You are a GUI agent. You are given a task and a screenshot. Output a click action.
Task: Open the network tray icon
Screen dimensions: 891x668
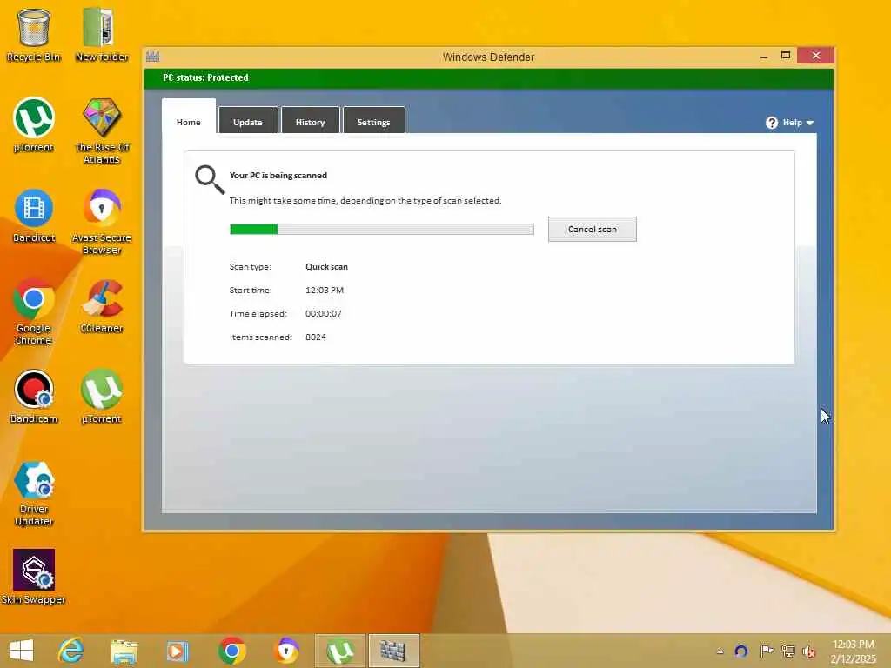click(x=787, y=651)
